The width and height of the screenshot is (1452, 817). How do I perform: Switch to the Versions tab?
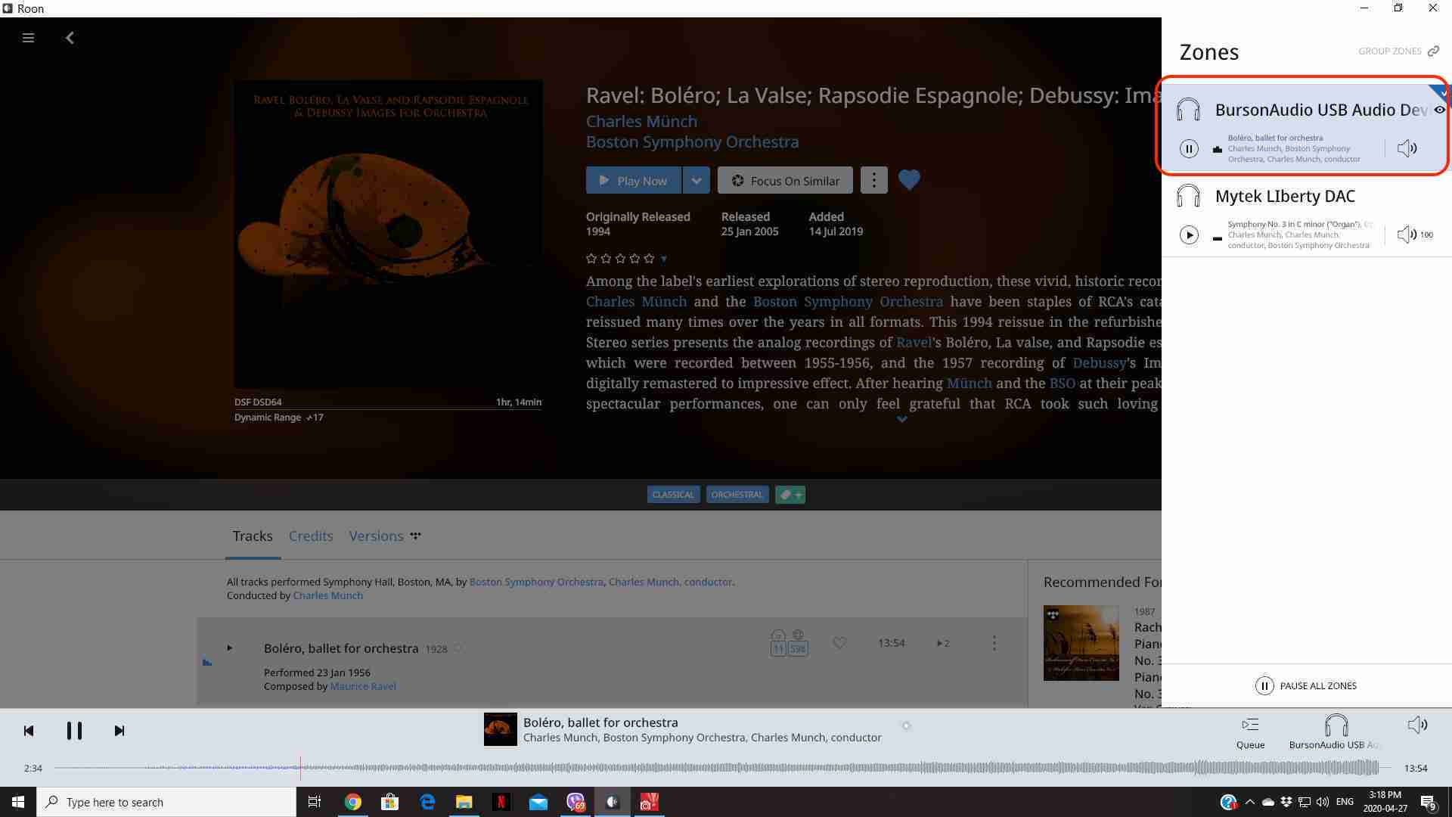pos(376,536)
